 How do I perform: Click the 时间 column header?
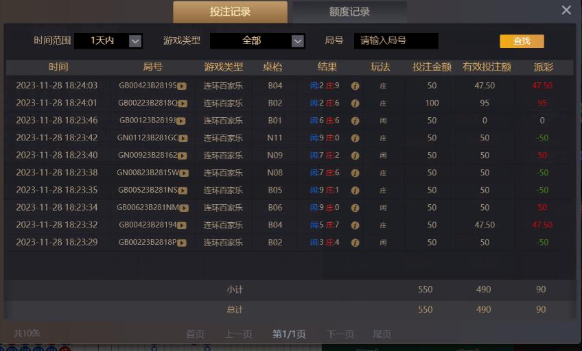tap(58, 67)
